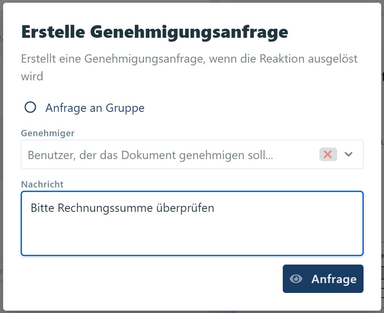
Task: Select the "Anfrage an Gruppe" radio button
Action: pos(30,107)
